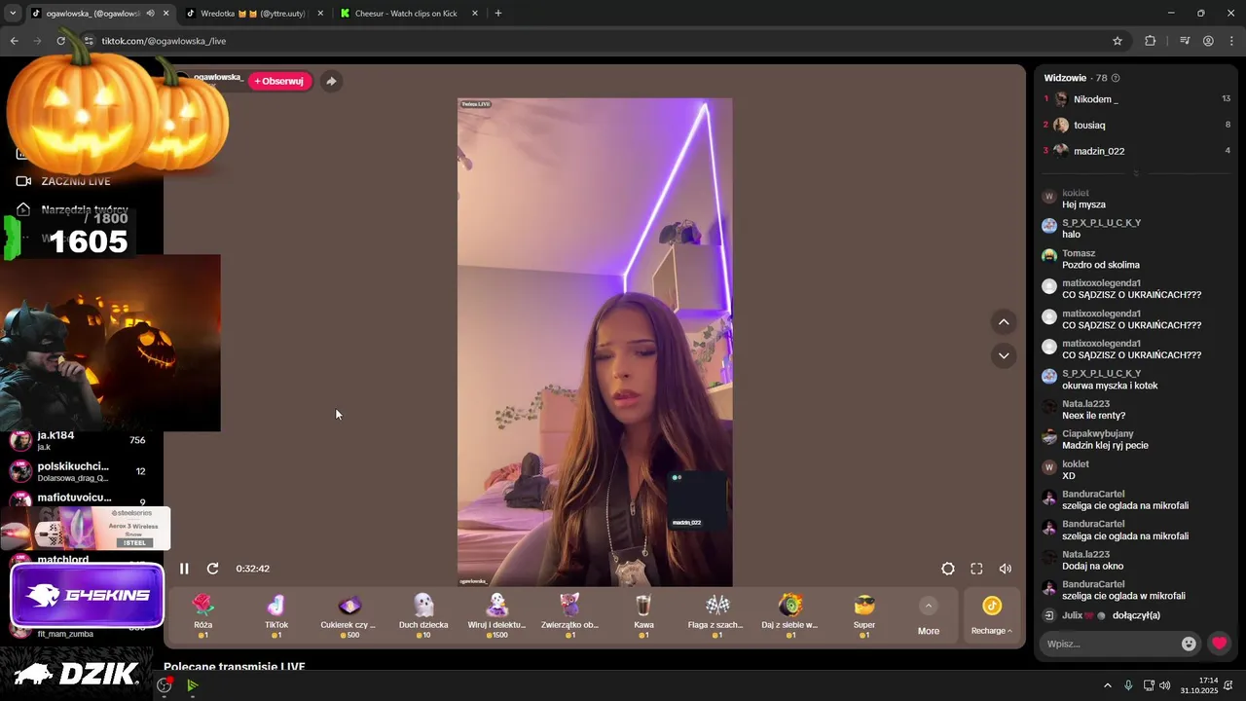Send the Wiruj i delektu... gift
The image size is (1246, 701).
[497, 615]
